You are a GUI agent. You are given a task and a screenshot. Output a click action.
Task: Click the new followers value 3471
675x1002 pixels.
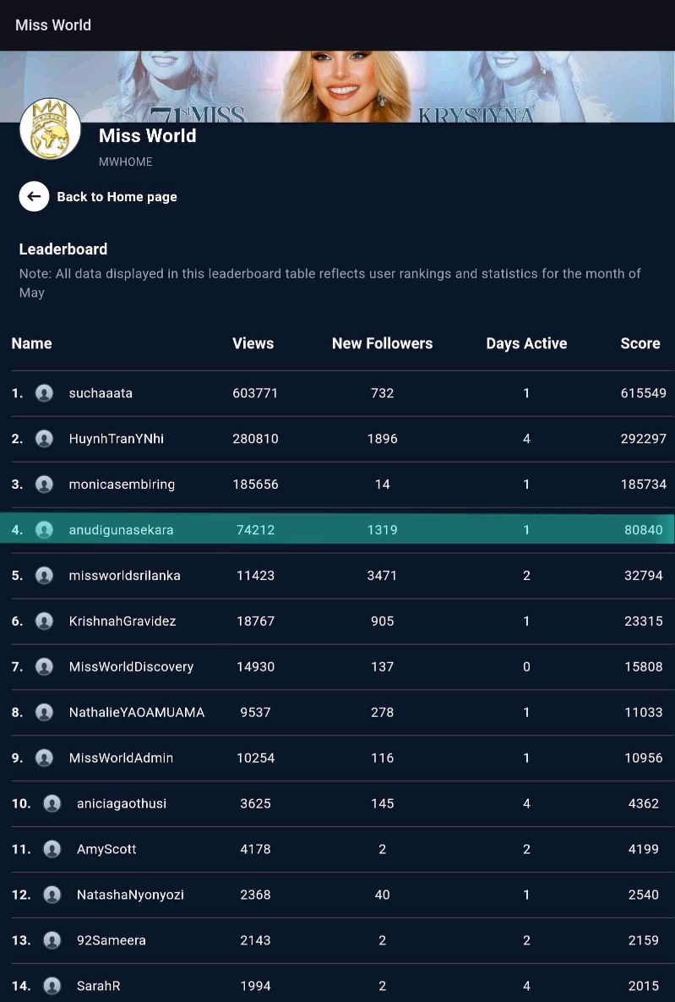click(383, 575)
